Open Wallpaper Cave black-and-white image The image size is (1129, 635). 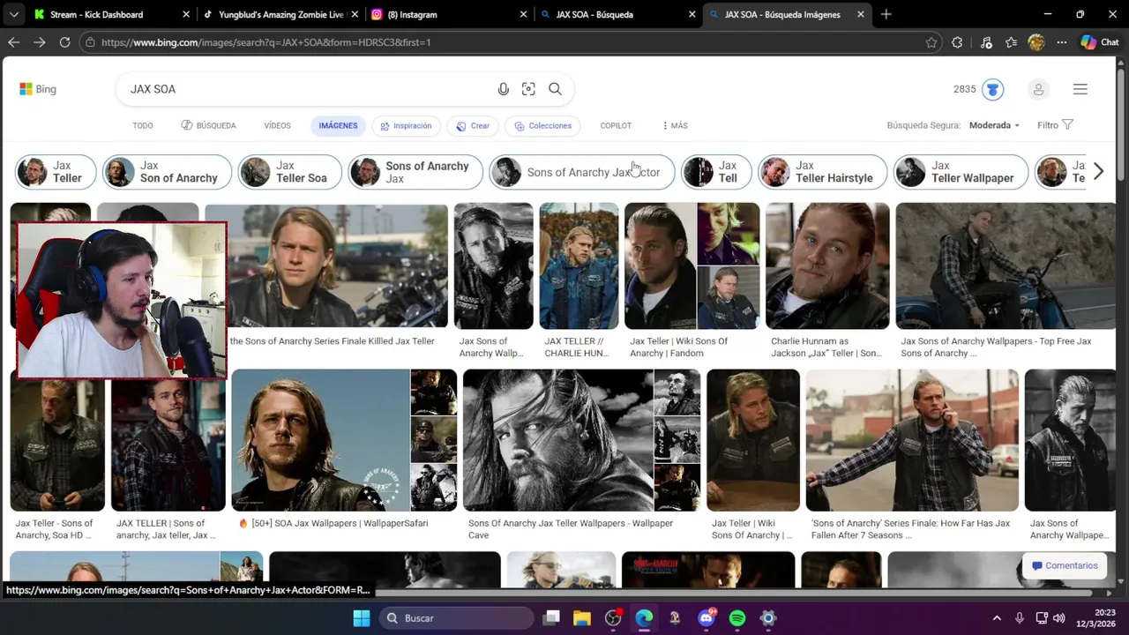(x=581, y=441)
